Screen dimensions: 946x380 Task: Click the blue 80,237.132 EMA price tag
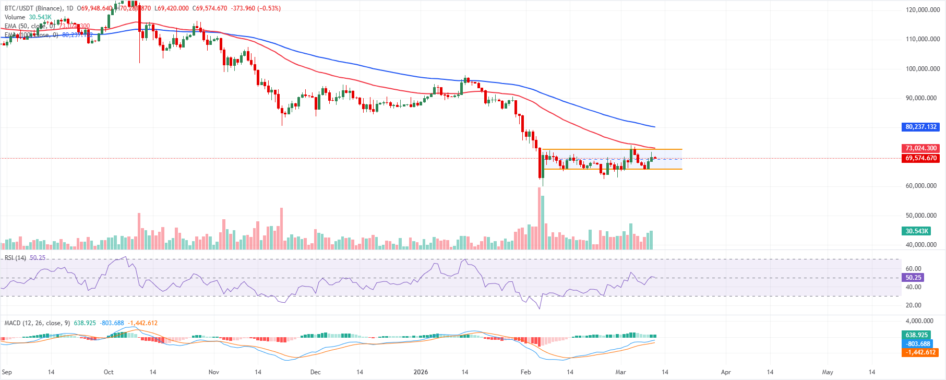point(920,127)
